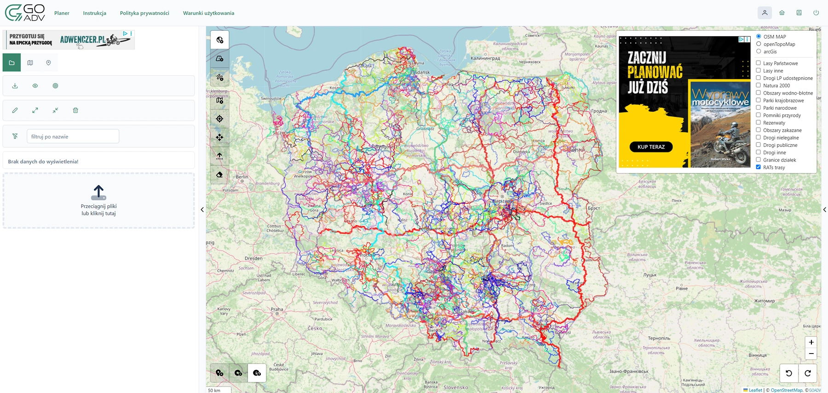Click the locate-me crosshair map tool
This screenshot has height=393, width=828.
[x=219, y=119]
